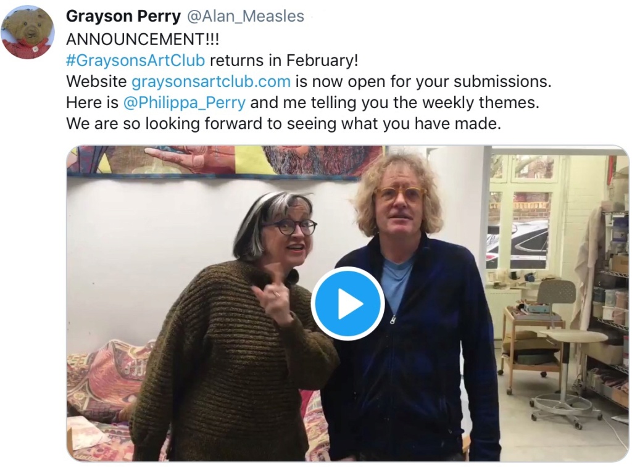Click the ANNOUNCEMENT!!! text line
Screen dimensions: 632x467
pos(143,39)
